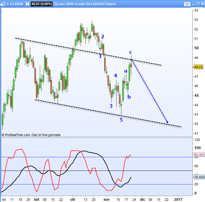Open the chart style dropdown arrow
The height and width of the screenshot is (202, 205).
(x=8, y=4)
